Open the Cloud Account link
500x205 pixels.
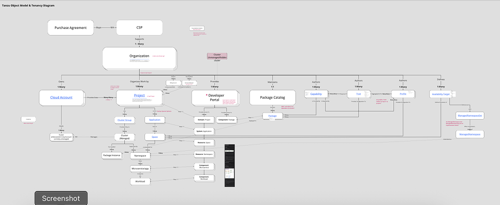[x=61, y=98]
